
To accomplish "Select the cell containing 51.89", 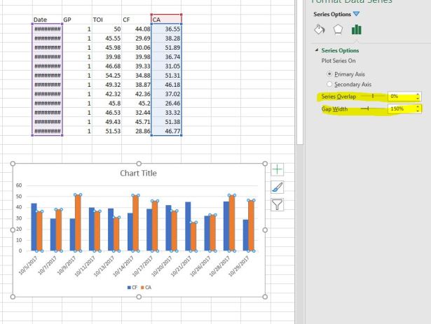I will coord(166,48).
